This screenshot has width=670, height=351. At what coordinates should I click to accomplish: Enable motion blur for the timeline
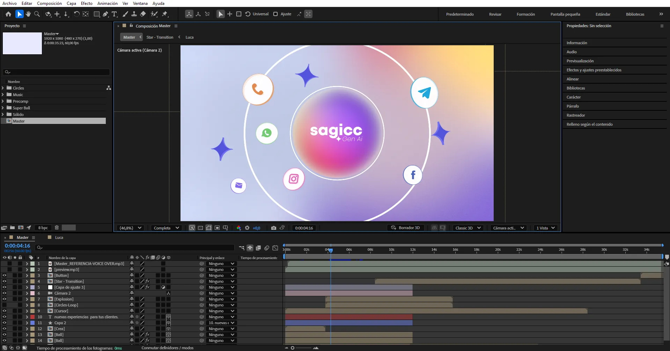pos(267,248)
